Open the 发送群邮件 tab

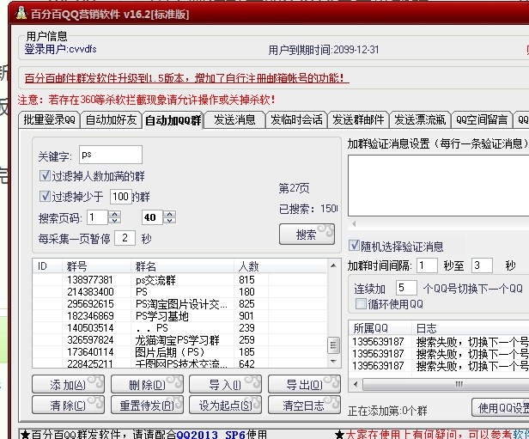[x=358, y=119]
